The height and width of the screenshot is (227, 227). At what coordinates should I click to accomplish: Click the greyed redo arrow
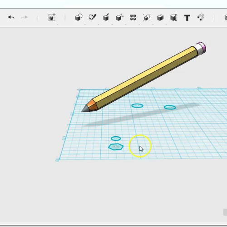pos(24,17)
